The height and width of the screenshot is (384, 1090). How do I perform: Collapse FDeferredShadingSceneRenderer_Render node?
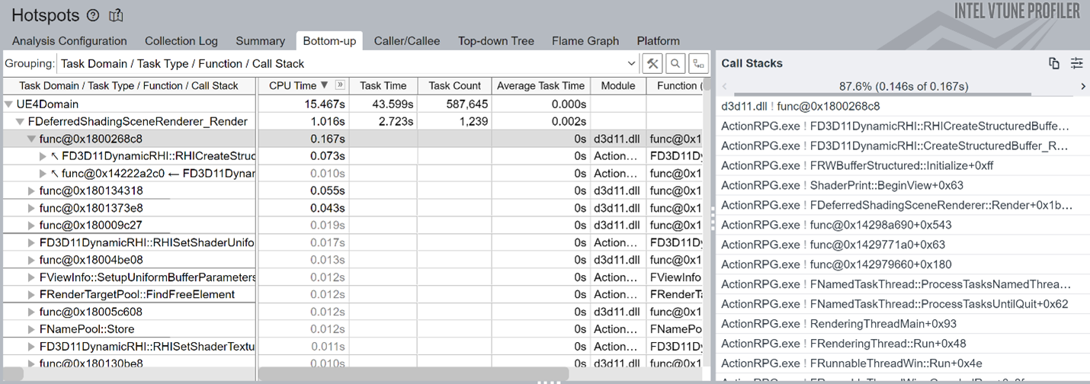pyautogui.click(x=20, y=122)
